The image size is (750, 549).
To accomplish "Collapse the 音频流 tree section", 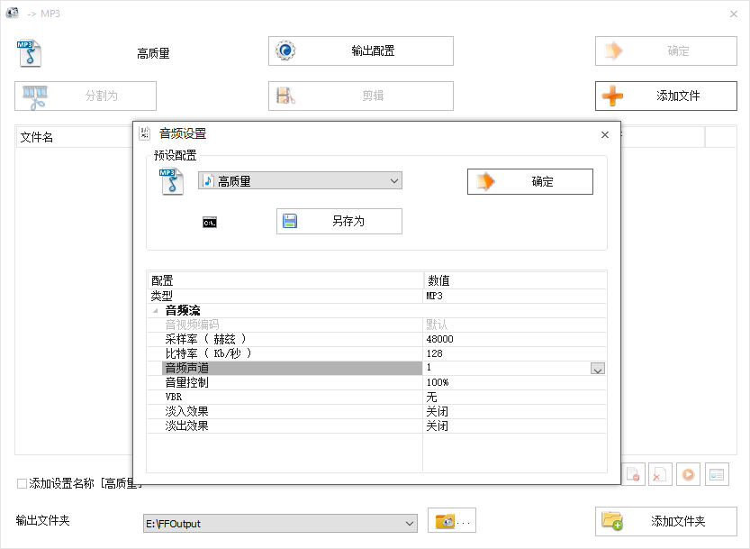I will (157, 310).
